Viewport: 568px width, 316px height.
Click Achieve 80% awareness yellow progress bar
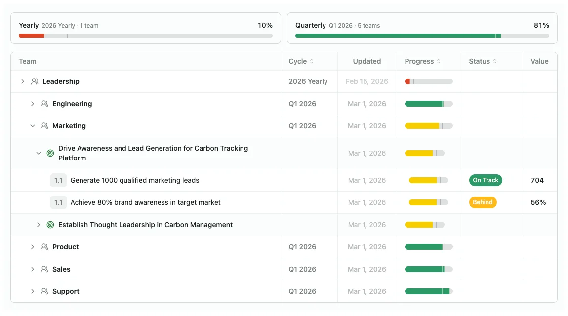point(429,203)
